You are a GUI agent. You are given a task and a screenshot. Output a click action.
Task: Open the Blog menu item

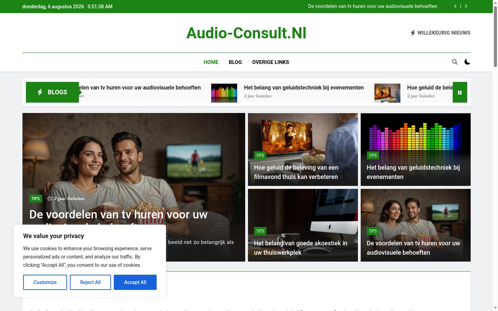(x=235, y=62)
